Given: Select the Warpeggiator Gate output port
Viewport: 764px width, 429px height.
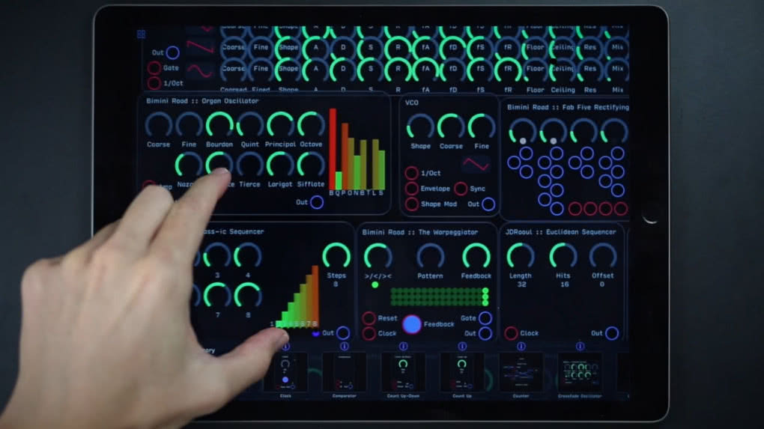Looking at the screenshot, I should 485,318.
